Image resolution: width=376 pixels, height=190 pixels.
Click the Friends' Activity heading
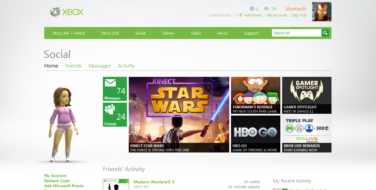pyautogui.click(x=124, y=169)
